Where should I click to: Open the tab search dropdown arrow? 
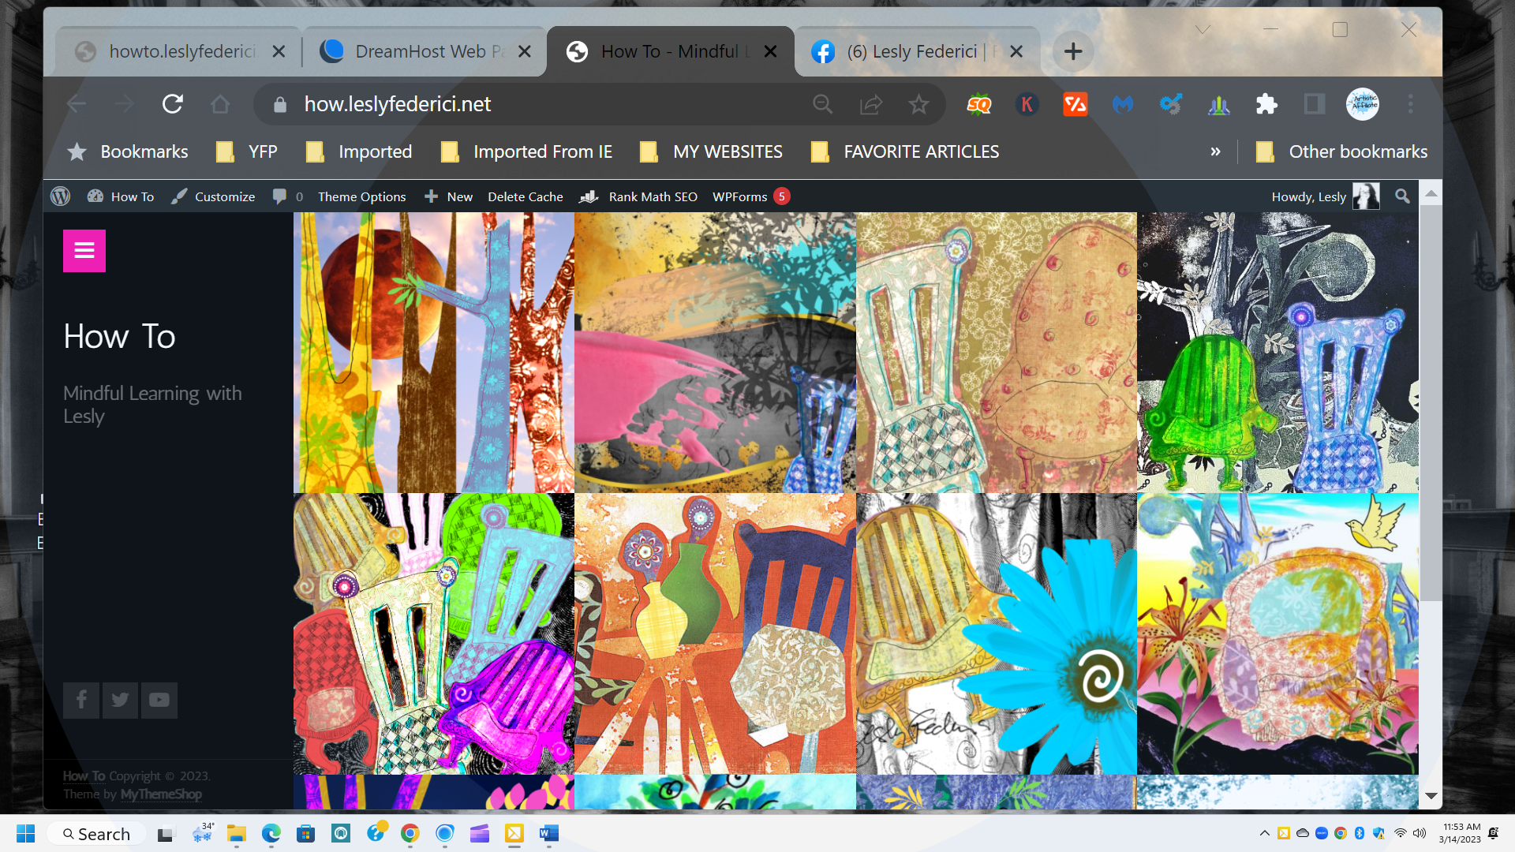click(x=1203, y=30)
